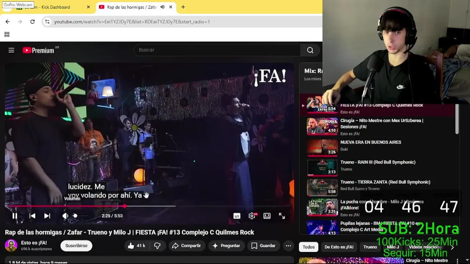Open the RAIN III 3:13 thumbnail
This screenshot has height=264, width=470.
322,168
